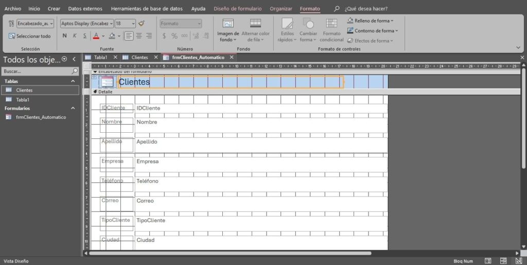Click increase decimals icon
The width and height of the screenshot is (527, 265).
click(196, 36)
